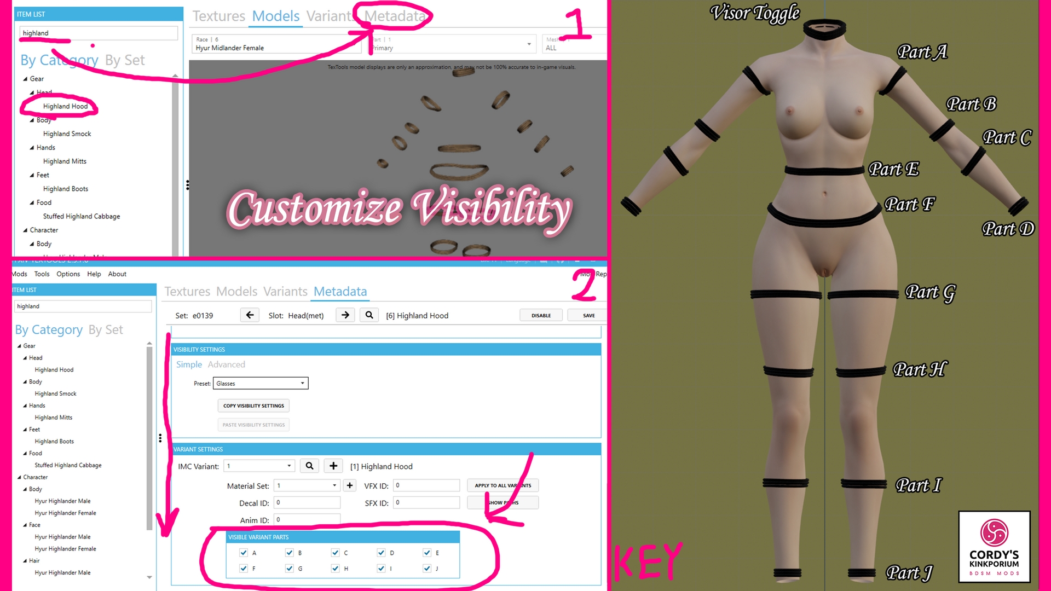Disable visible variant part E

tap(427, 553)
